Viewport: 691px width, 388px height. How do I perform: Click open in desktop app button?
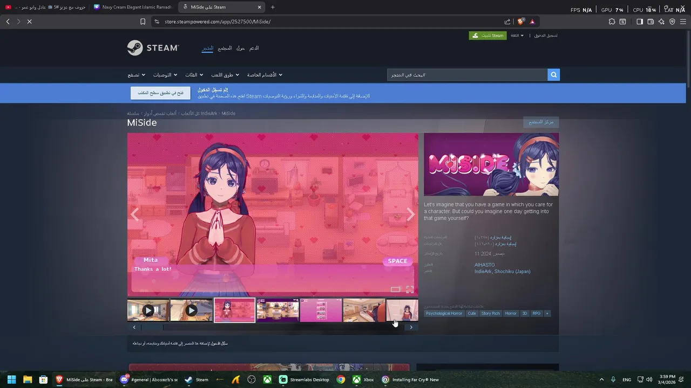pyautogui.click(x=160, y=93)
